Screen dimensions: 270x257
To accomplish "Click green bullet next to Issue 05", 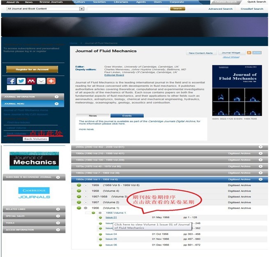I will (100, 239).
